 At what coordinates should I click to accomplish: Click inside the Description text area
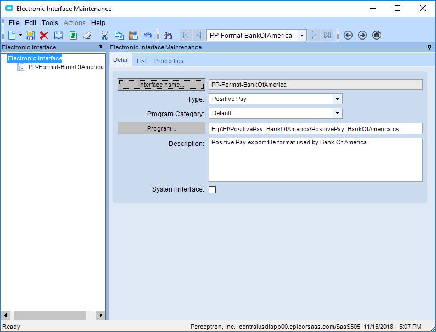click(x=316, y=160)
